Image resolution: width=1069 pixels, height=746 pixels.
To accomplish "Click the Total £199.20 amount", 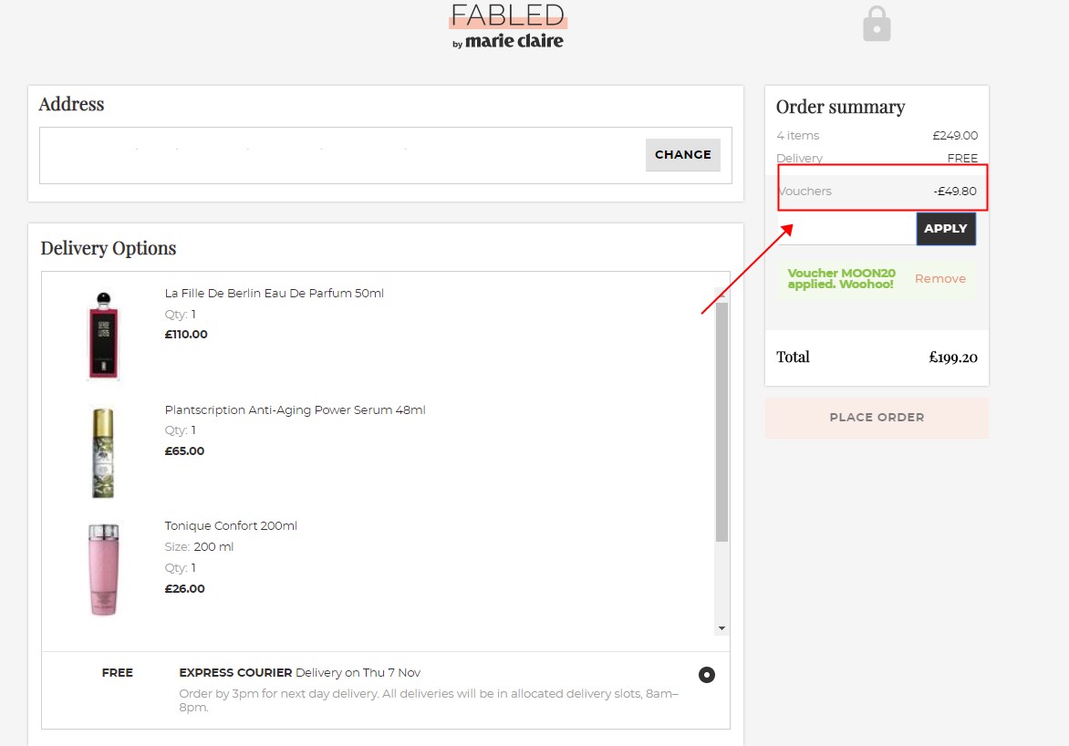I will (953, 357).
